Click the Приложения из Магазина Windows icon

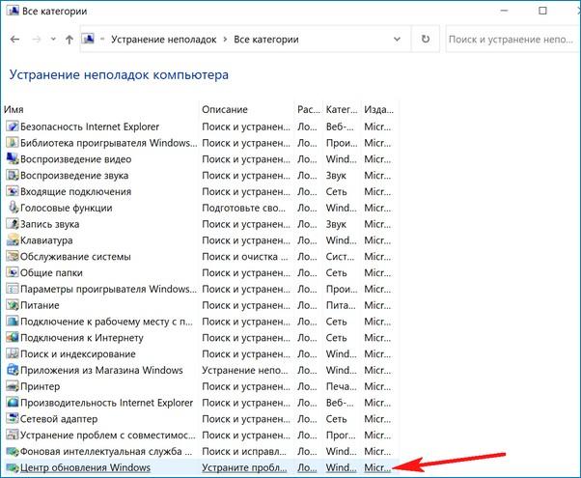pyautogui.click(x=13, y=370)
